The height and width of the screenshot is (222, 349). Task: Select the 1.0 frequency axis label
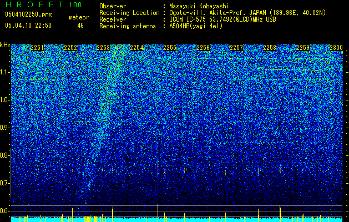tap(4, 100)
